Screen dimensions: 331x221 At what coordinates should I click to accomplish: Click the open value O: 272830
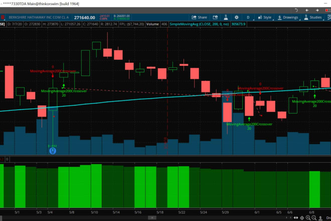point(32,24)
